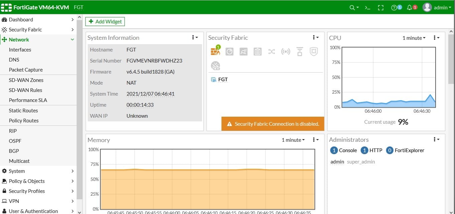Click the round icon below the firewall icon
Screen dimensions: 455x214
point(215,66)
